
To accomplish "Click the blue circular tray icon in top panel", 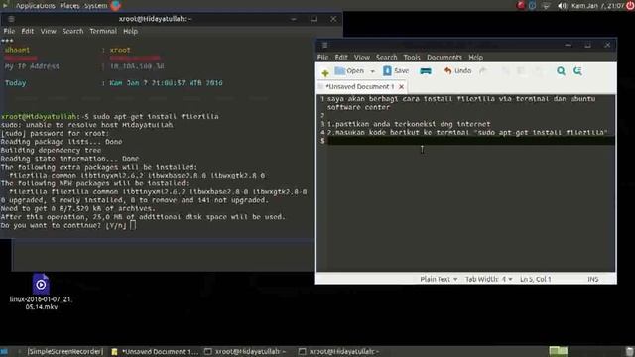I will 533,6.
